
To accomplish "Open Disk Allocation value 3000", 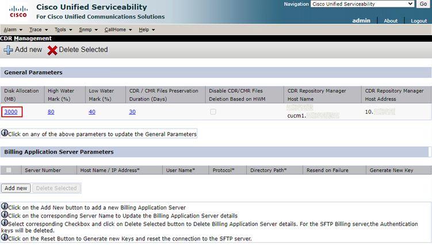I will pos(11,112).
